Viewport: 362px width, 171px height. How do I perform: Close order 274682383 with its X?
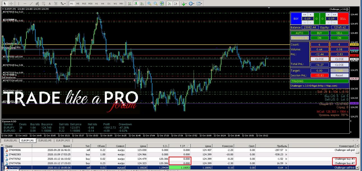286,154
